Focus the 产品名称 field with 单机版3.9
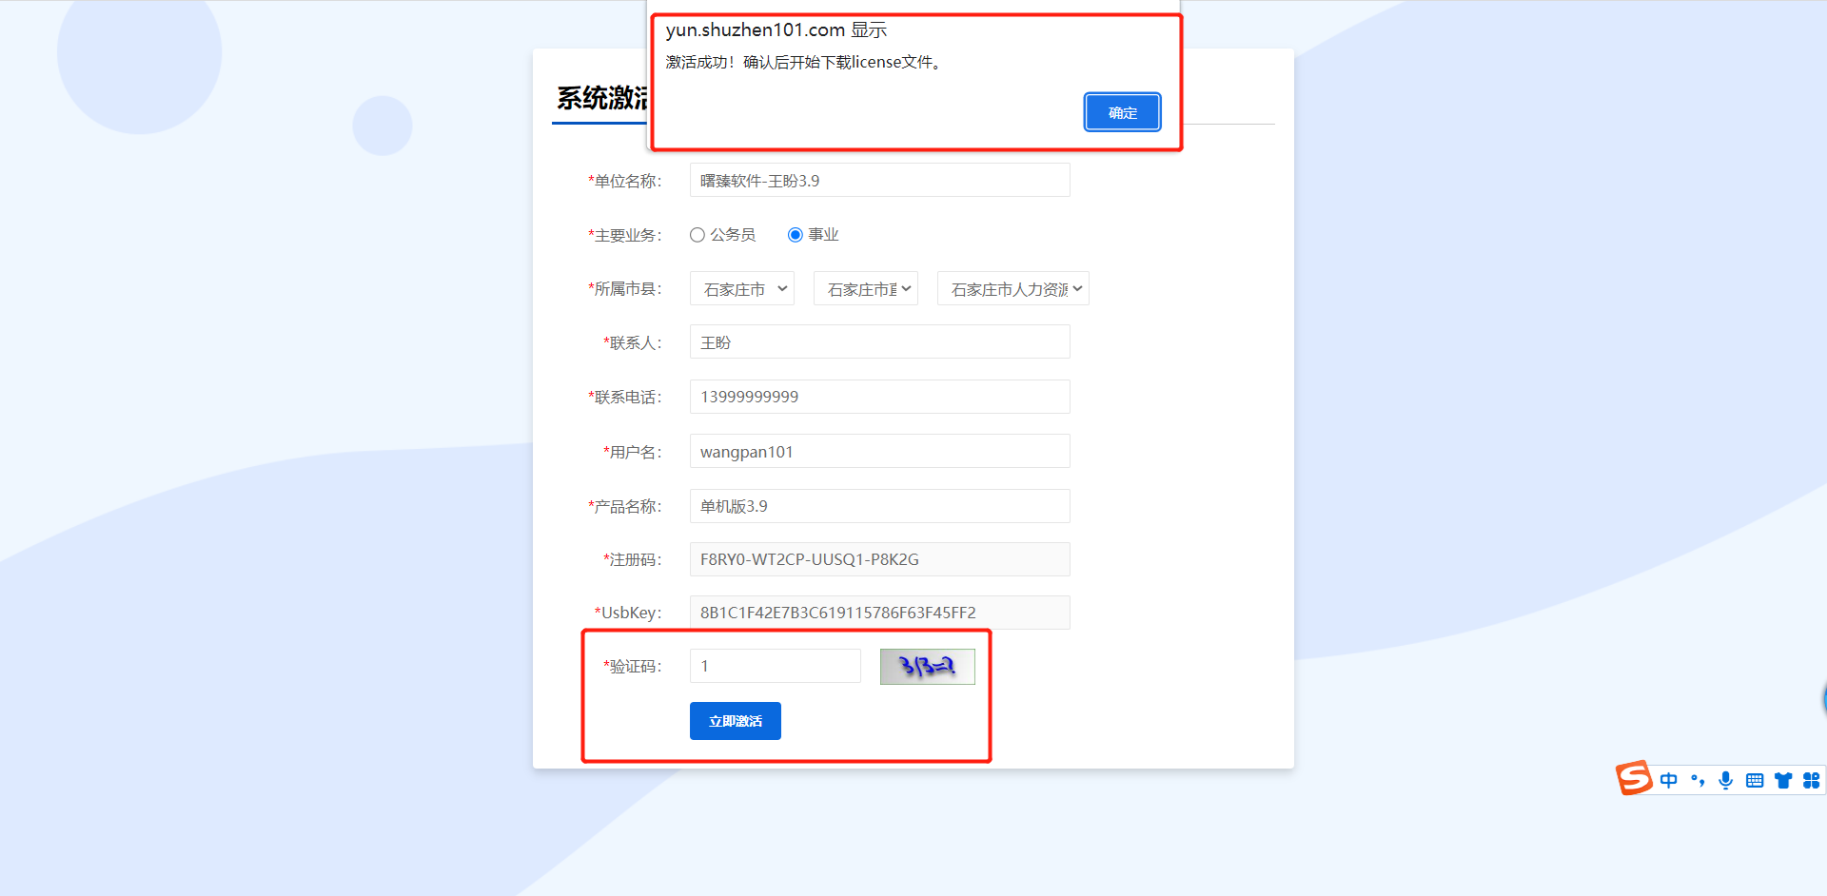 [x=880, y=506]
